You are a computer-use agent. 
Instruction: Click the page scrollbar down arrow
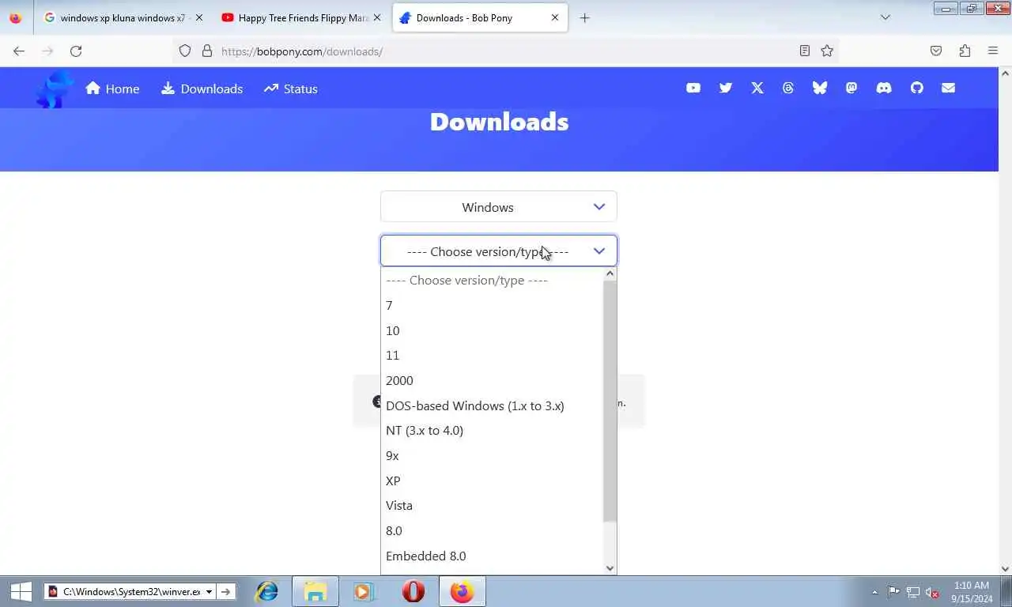coord(1006,568)
